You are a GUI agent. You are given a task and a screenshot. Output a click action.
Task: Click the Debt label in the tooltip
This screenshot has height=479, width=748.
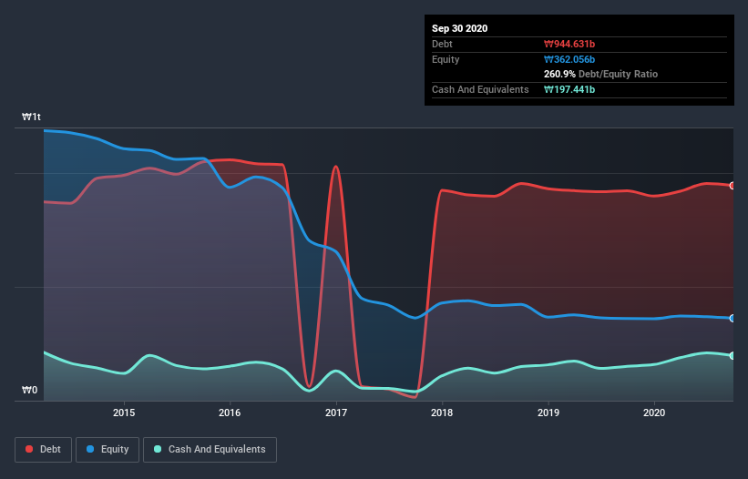click(442, 44)
